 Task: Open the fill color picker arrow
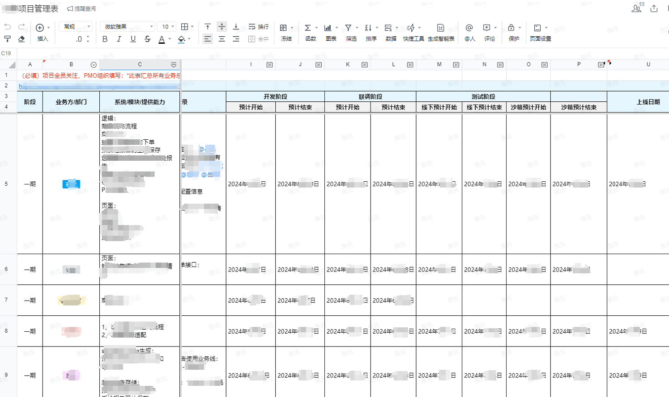(x=189, y=39)
